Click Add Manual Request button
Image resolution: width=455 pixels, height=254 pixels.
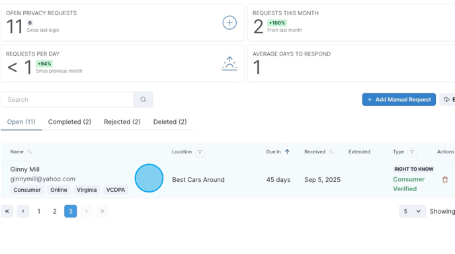(399, 100)
